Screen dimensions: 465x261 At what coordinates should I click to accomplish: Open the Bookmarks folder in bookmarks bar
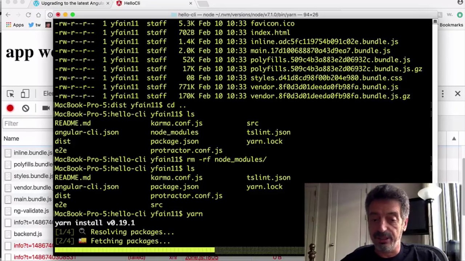451,25
